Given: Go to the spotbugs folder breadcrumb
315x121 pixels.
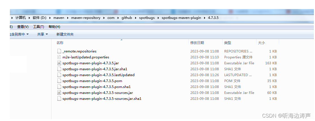Looking at the screenshot, I should pos(147,18).
